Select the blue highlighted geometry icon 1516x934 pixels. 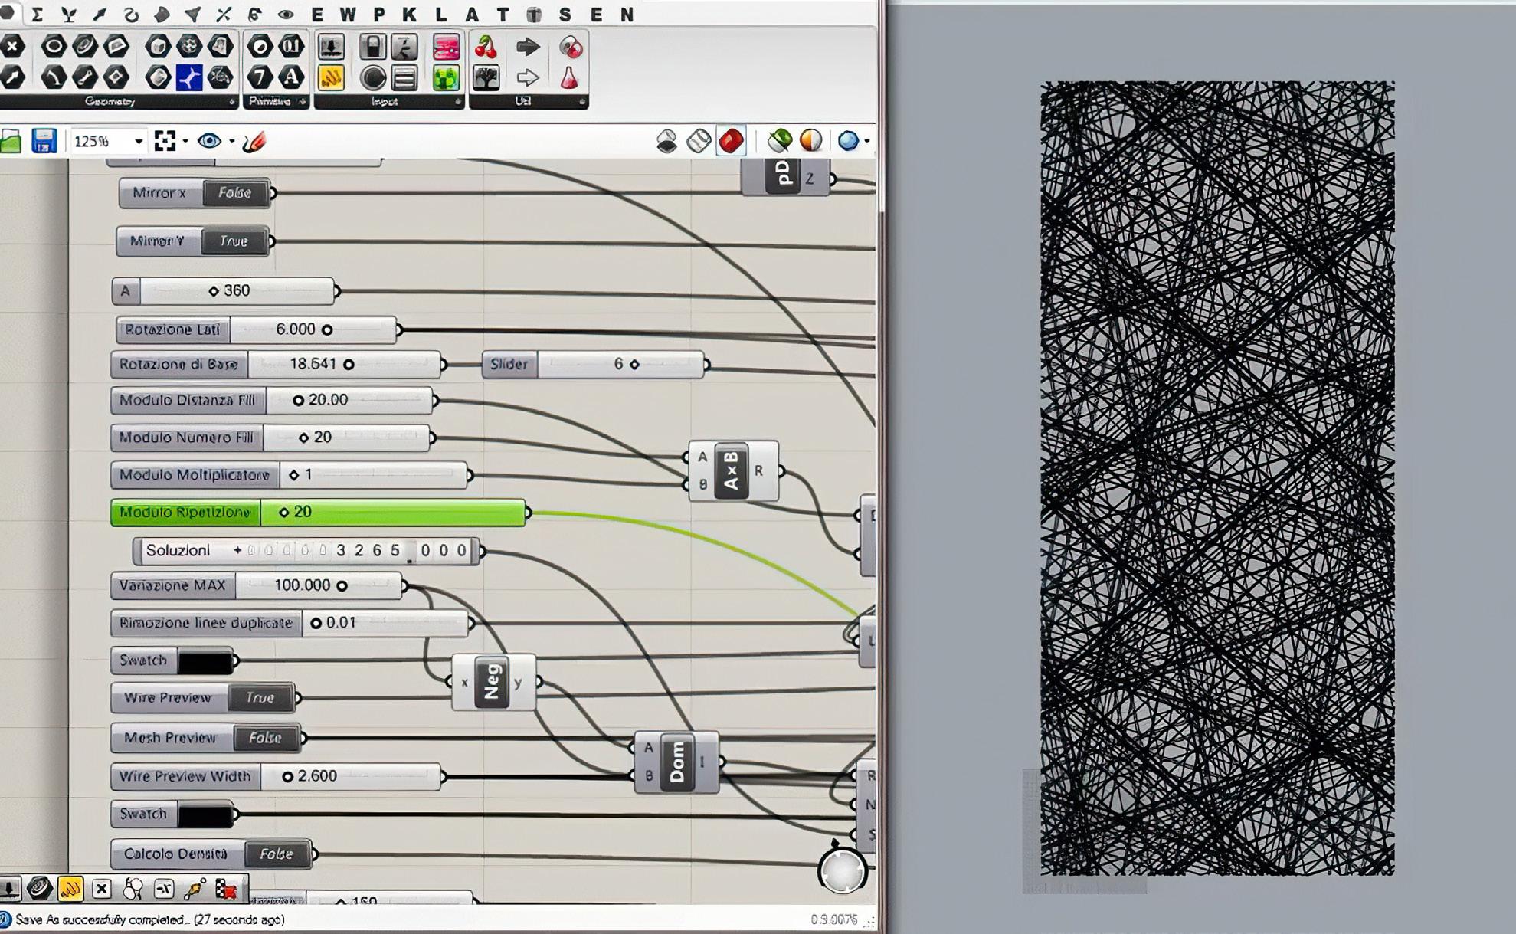pyautogui.click(x=188, y=77)
